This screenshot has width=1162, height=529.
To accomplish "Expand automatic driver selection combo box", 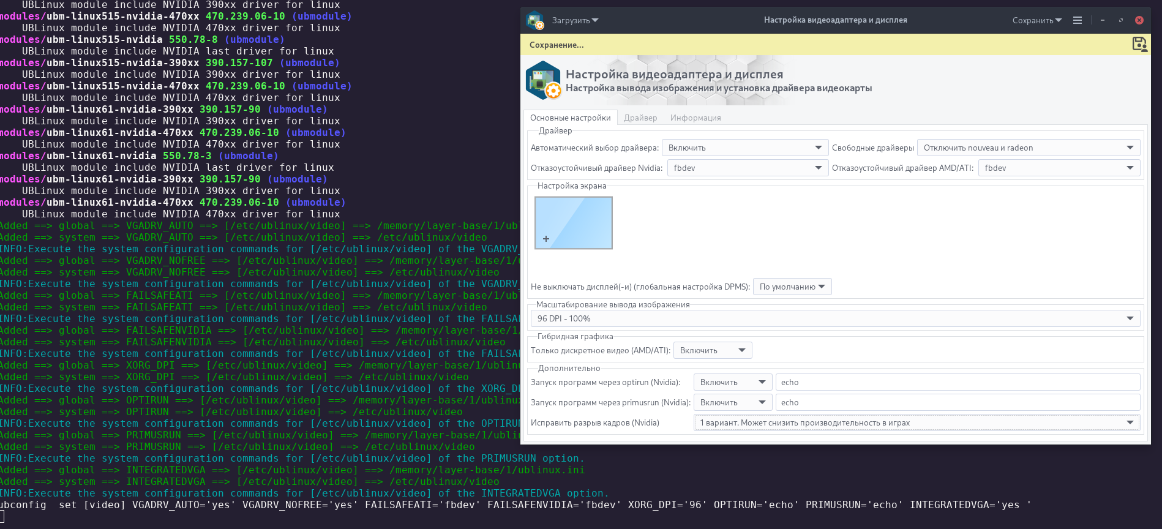I will (744, 148).
